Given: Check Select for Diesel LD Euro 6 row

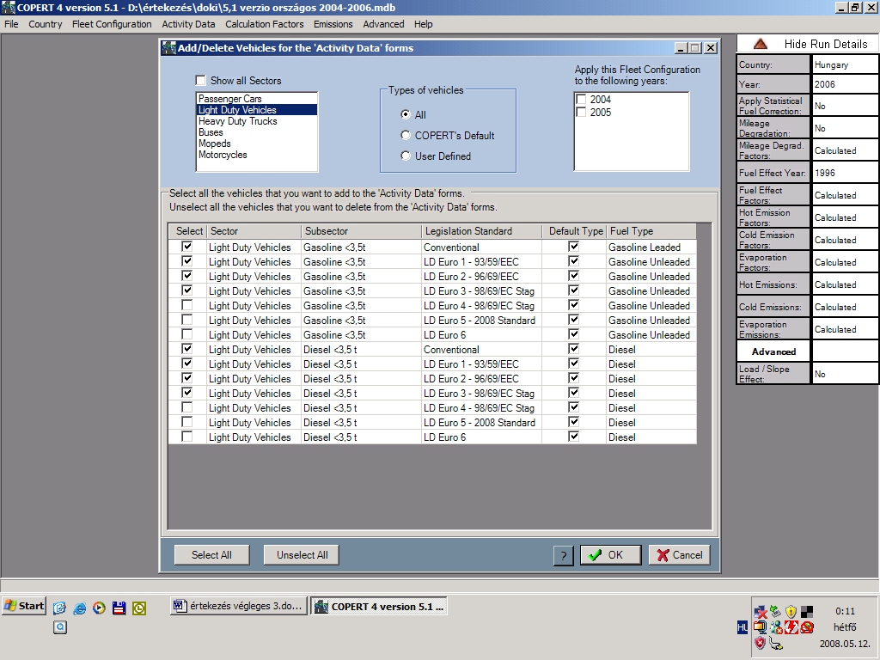Looking at the screenshot, I should (186, 437).
